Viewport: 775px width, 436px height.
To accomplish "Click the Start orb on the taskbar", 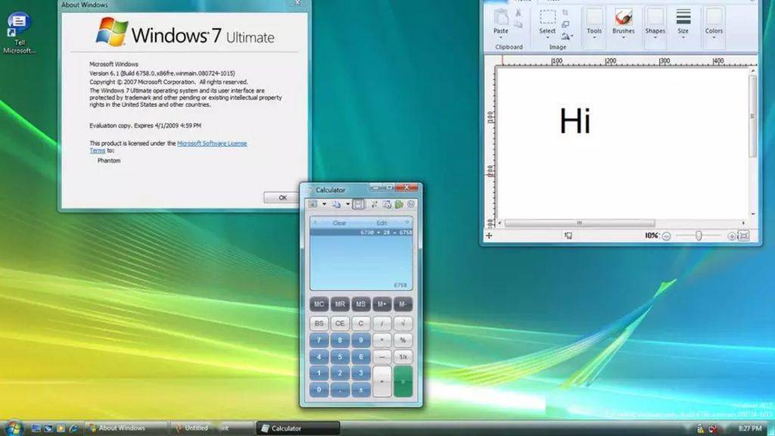I will [x=14, y=428].
